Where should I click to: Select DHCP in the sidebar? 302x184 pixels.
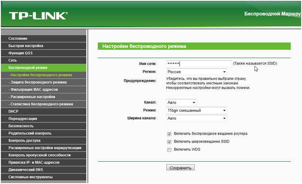coord(13,111)
